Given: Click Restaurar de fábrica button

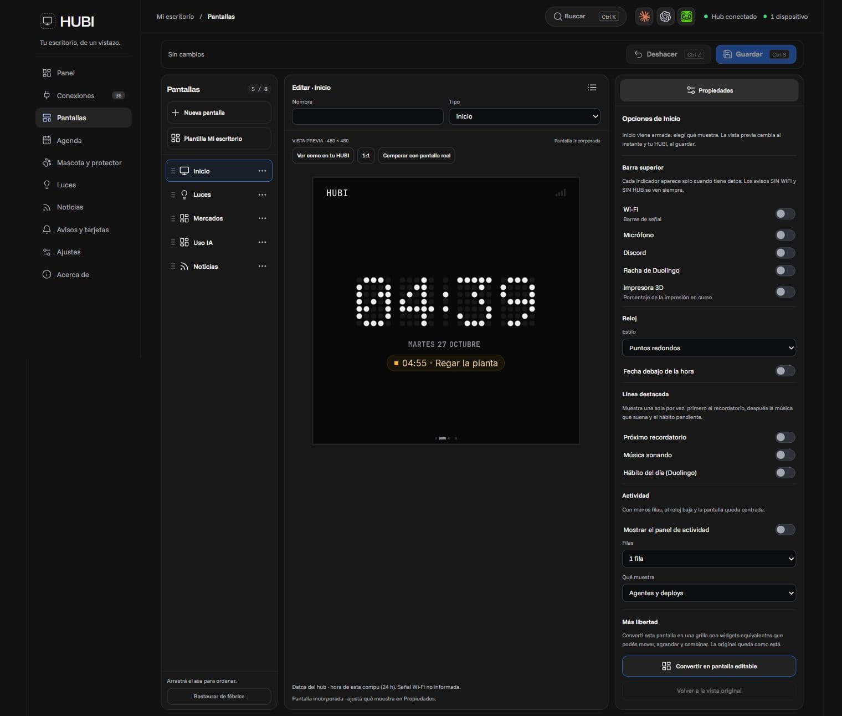Looking at the screenshot, I should click(219, 697).
